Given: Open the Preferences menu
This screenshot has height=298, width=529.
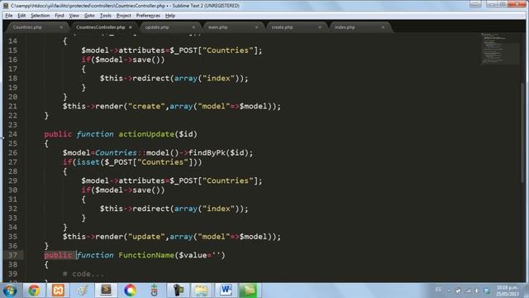Looking at the screenshot, I should click(148, 16).
